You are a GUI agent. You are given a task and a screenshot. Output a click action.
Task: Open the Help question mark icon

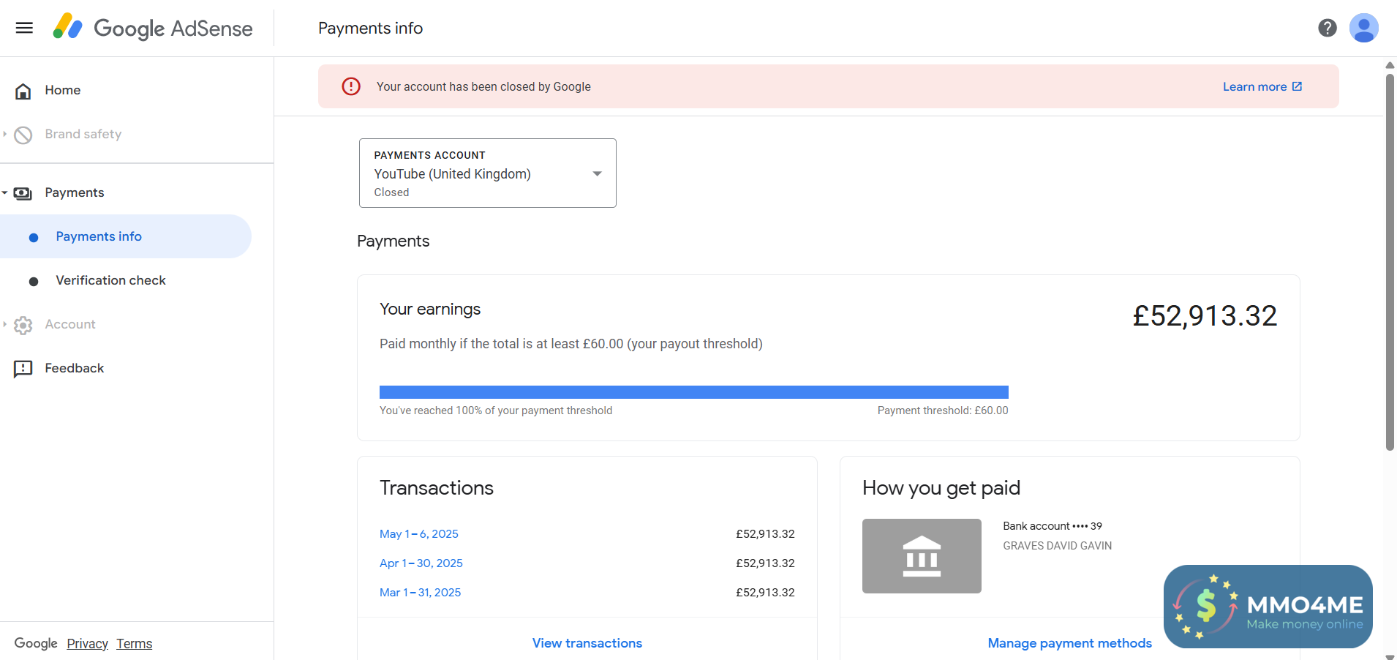click(1327, 28)
